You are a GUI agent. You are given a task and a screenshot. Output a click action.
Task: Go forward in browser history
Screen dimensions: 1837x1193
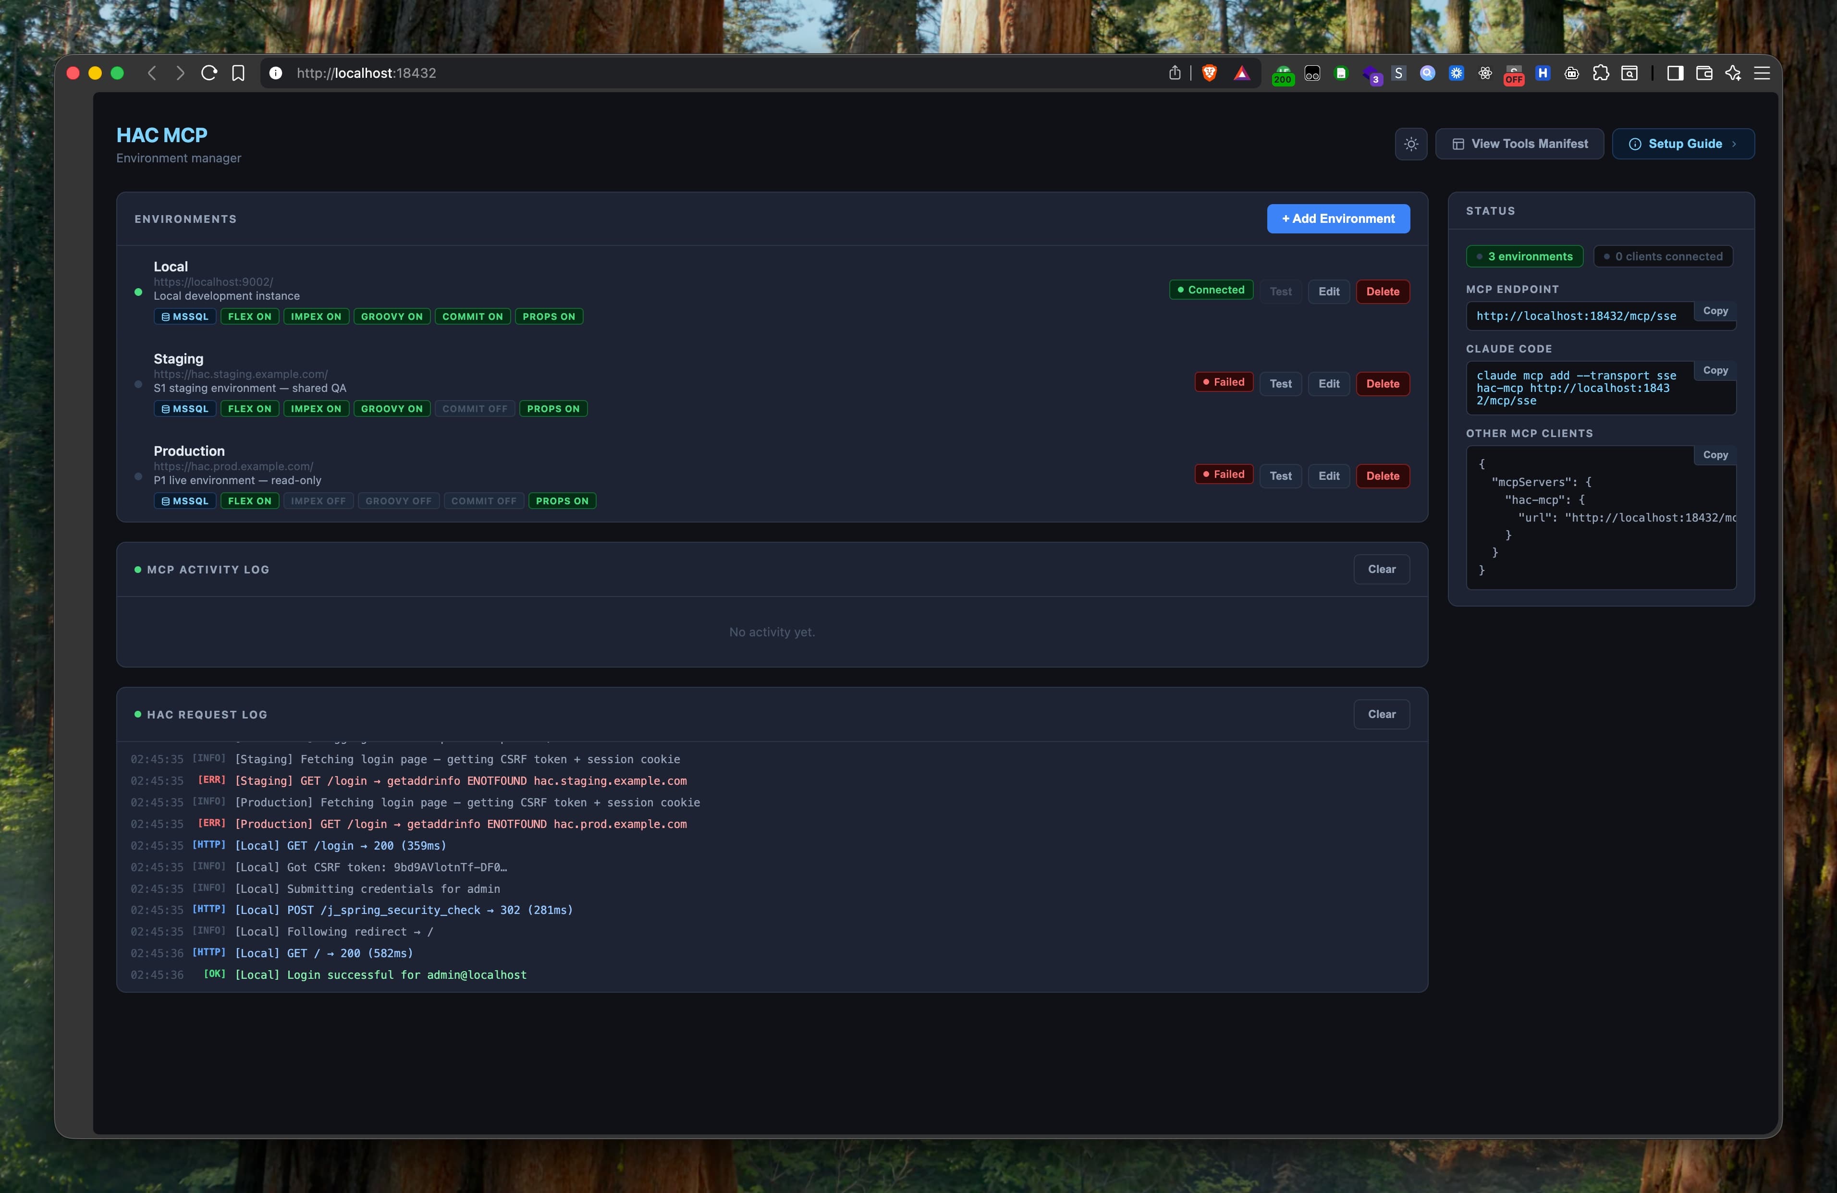pos(180,73)
